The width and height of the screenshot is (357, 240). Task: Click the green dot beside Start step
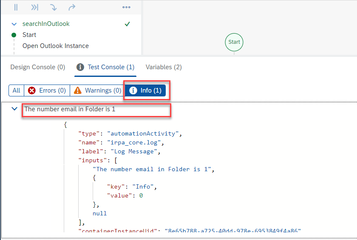pos(14,35)
